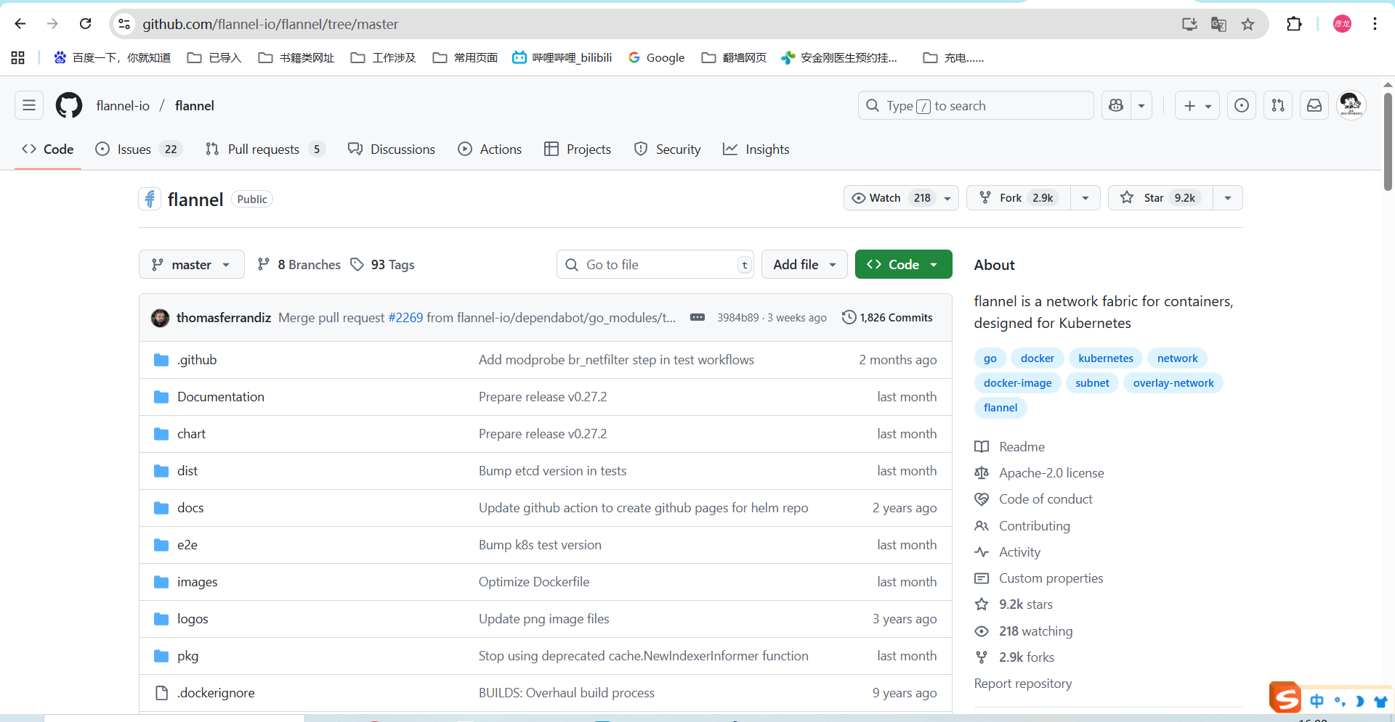Viewport: 1395px width, 722px height.
Task: Go to GitHub home via octocat logo
Action: point(69,106)
